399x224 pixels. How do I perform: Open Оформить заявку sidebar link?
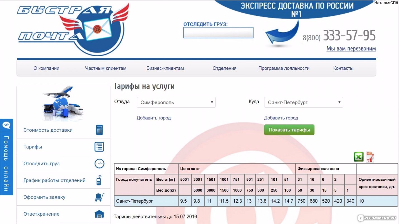click(44, 197)
